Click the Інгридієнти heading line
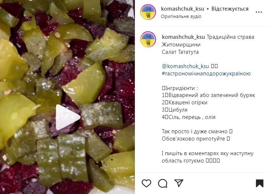 pyautogui.click(x=180, y=88)
